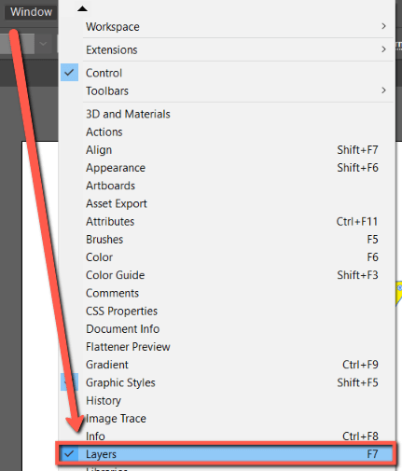Screen dimensions: 402x471
Task: Open the Color Guide panel
Action: [x=115, y=275]
